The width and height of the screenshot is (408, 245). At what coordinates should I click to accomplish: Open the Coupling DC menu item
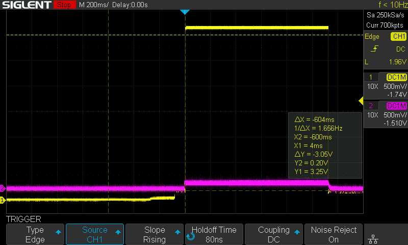(274, 235)
